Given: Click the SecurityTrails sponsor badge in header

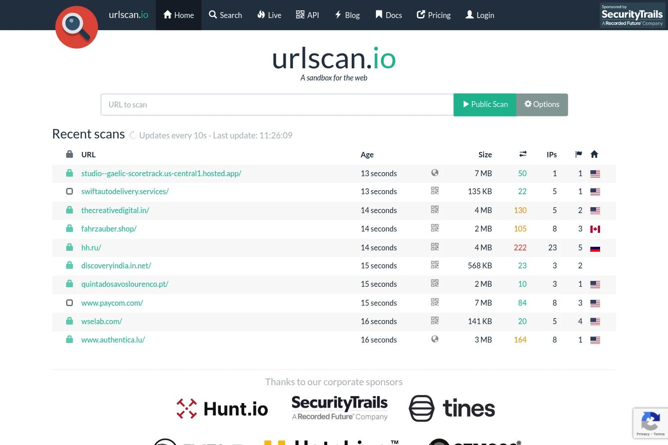Looking at the screenshot, I should [x=632, y=15].
